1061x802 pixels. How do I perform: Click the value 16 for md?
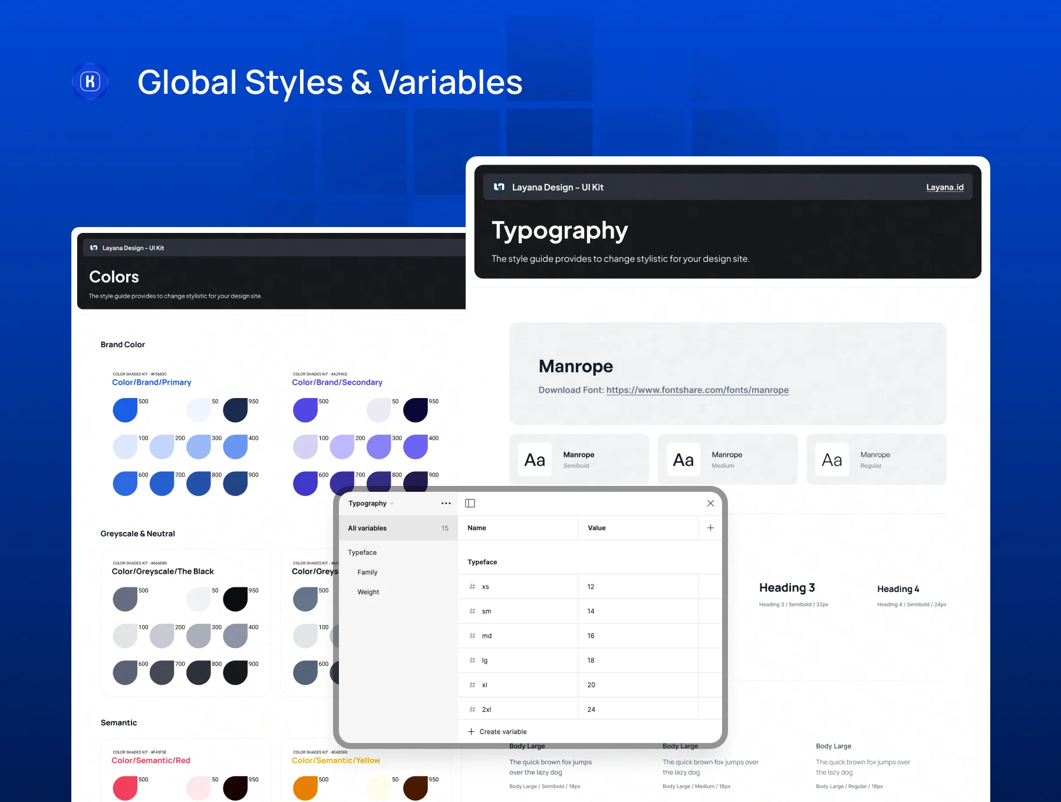(591, 636)
